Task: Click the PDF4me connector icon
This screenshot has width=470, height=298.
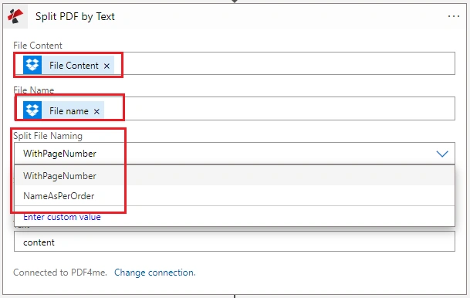Action: pos(15,16)
